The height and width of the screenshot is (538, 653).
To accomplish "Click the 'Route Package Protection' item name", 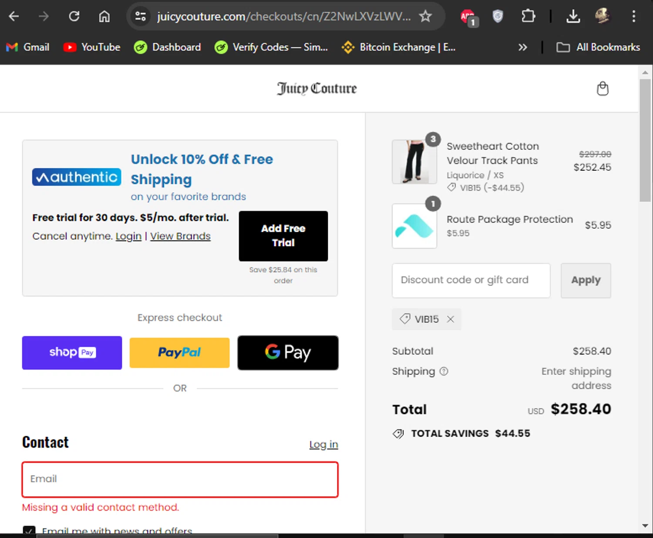I will [510, 219].
